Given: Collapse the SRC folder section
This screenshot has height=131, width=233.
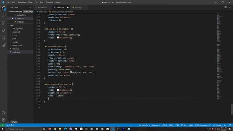Looking at the screenshot, I should click(x=12, y=25).
